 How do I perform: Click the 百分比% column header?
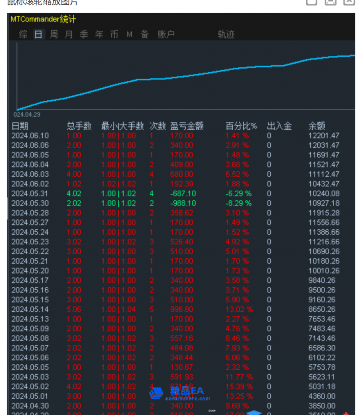tap(241, 126)
